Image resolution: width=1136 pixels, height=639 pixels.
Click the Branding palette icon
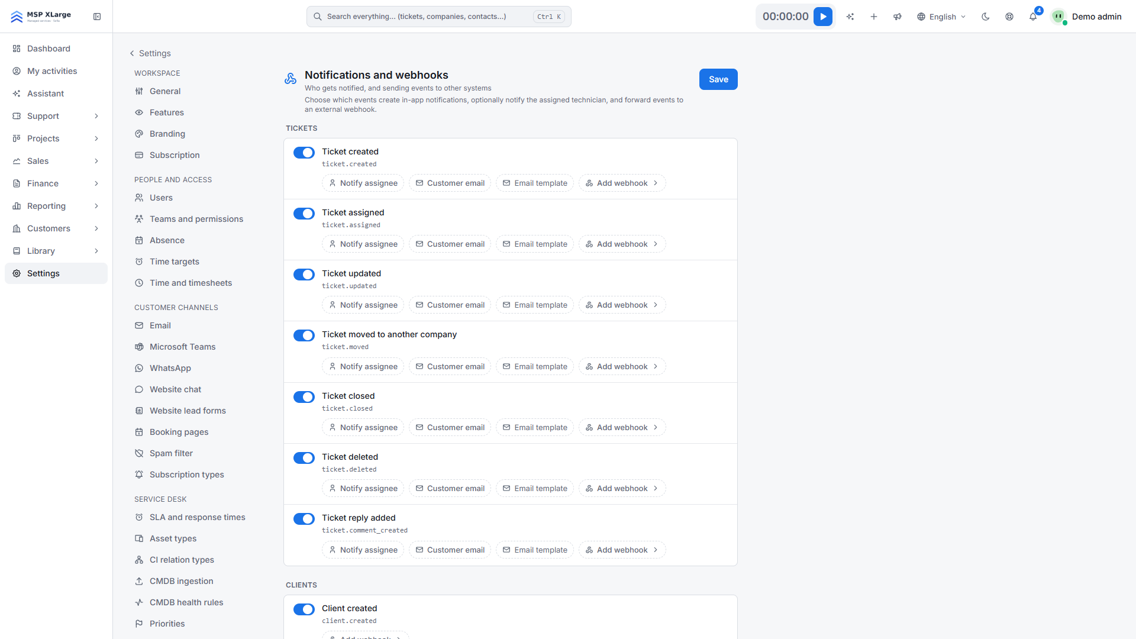click(139, 134)
